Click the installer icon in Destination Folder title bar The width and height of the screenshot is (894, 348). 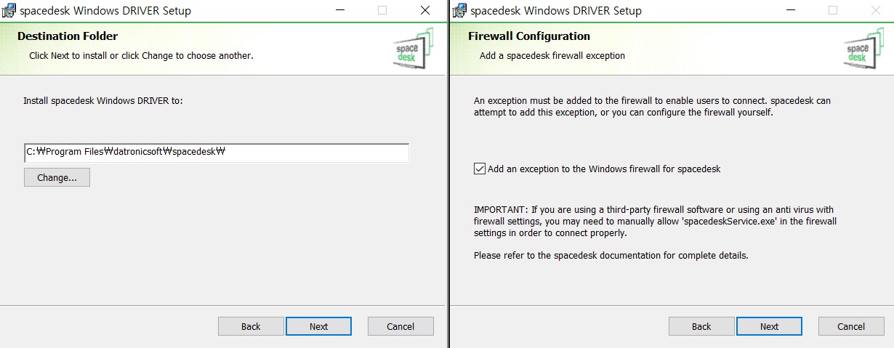9,10
